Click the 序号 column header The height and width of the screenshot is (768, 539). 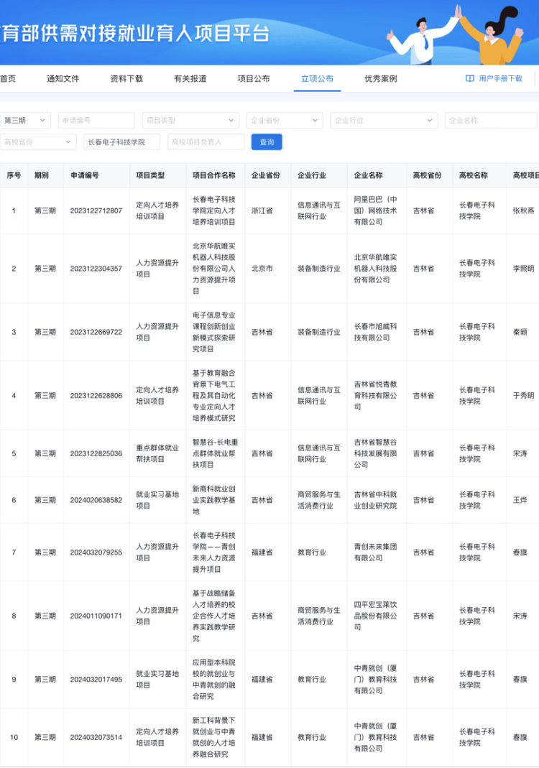pos(14,175)
